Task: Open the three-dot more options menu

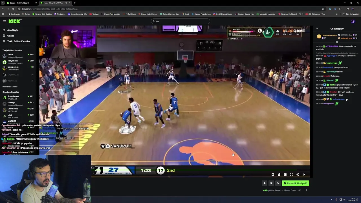Action: pyautogui.click(x=306, y=190)
